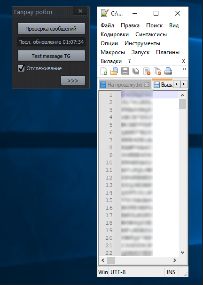The width and height of the screenshot is (203, 285).
Task: Click the Test message TG button
Action: click(x=51, y=56)
